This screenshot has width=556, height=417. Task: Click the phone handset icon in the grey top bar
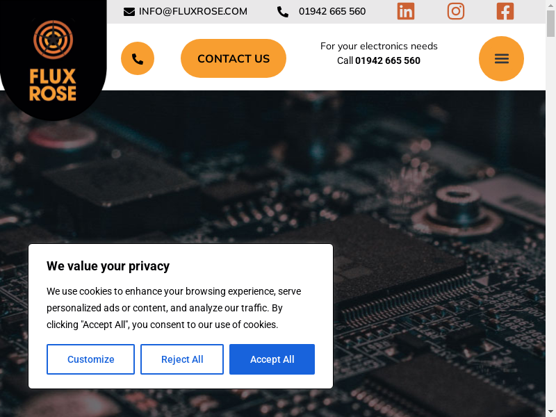283,12
